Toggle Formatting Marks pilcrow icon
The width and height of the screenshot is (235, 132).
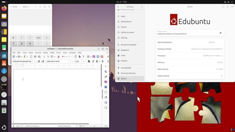(x=83, y=57)
